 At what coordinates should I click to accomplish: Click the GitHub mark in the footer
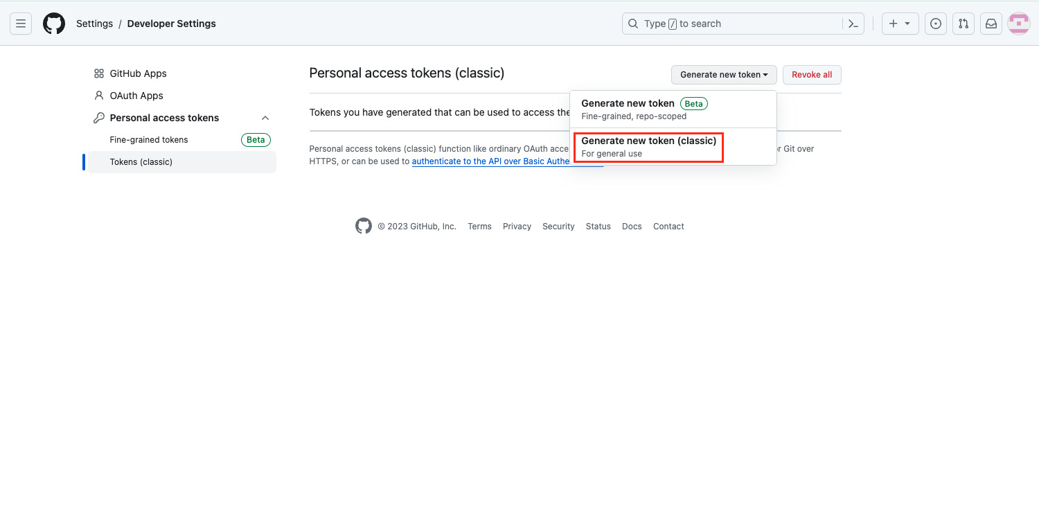(363, 225)
